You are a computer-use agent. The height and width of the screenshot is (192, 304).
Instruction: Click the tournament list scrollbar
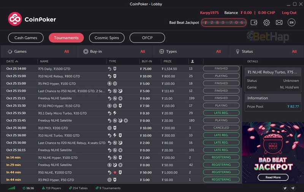pyautogui.click(x=241, y=77)
